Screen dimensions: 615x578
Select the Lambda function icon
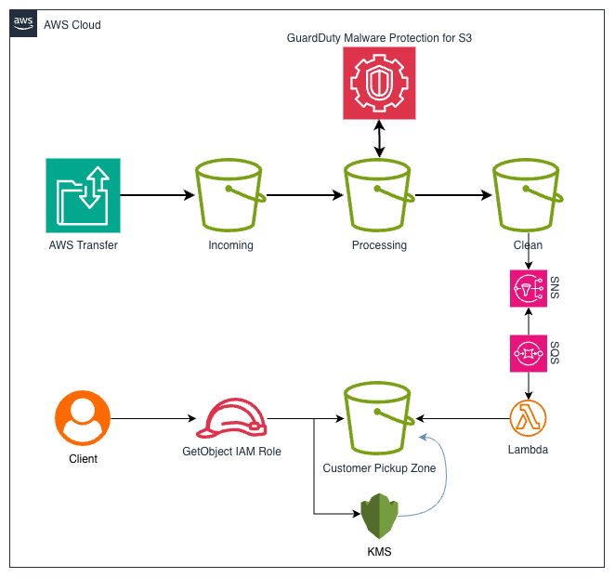pyautogui.click(x=528, y=418)
